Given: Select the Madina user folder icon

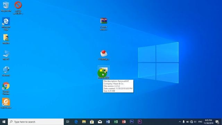Looking at the screenshot, I should pyautogui.click(x=6, y=39).
